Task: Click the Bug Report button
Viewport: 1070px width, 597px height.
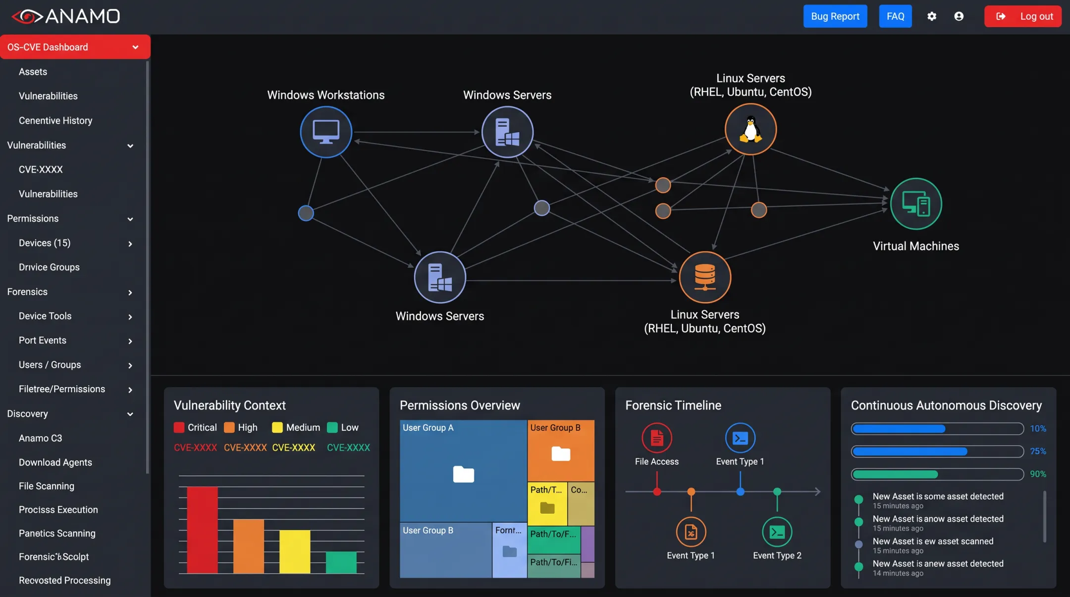Action: point(835,16)
